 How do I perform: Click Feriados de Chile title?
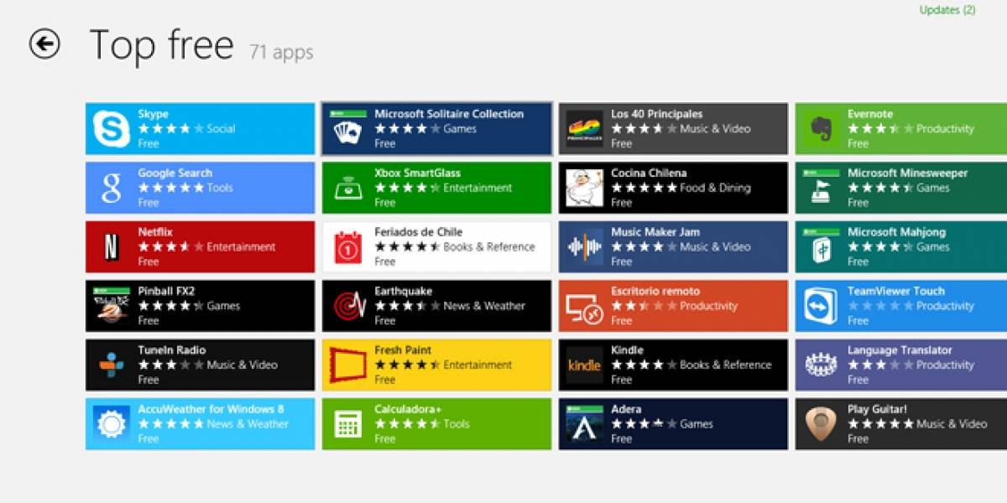pos(418,232)
